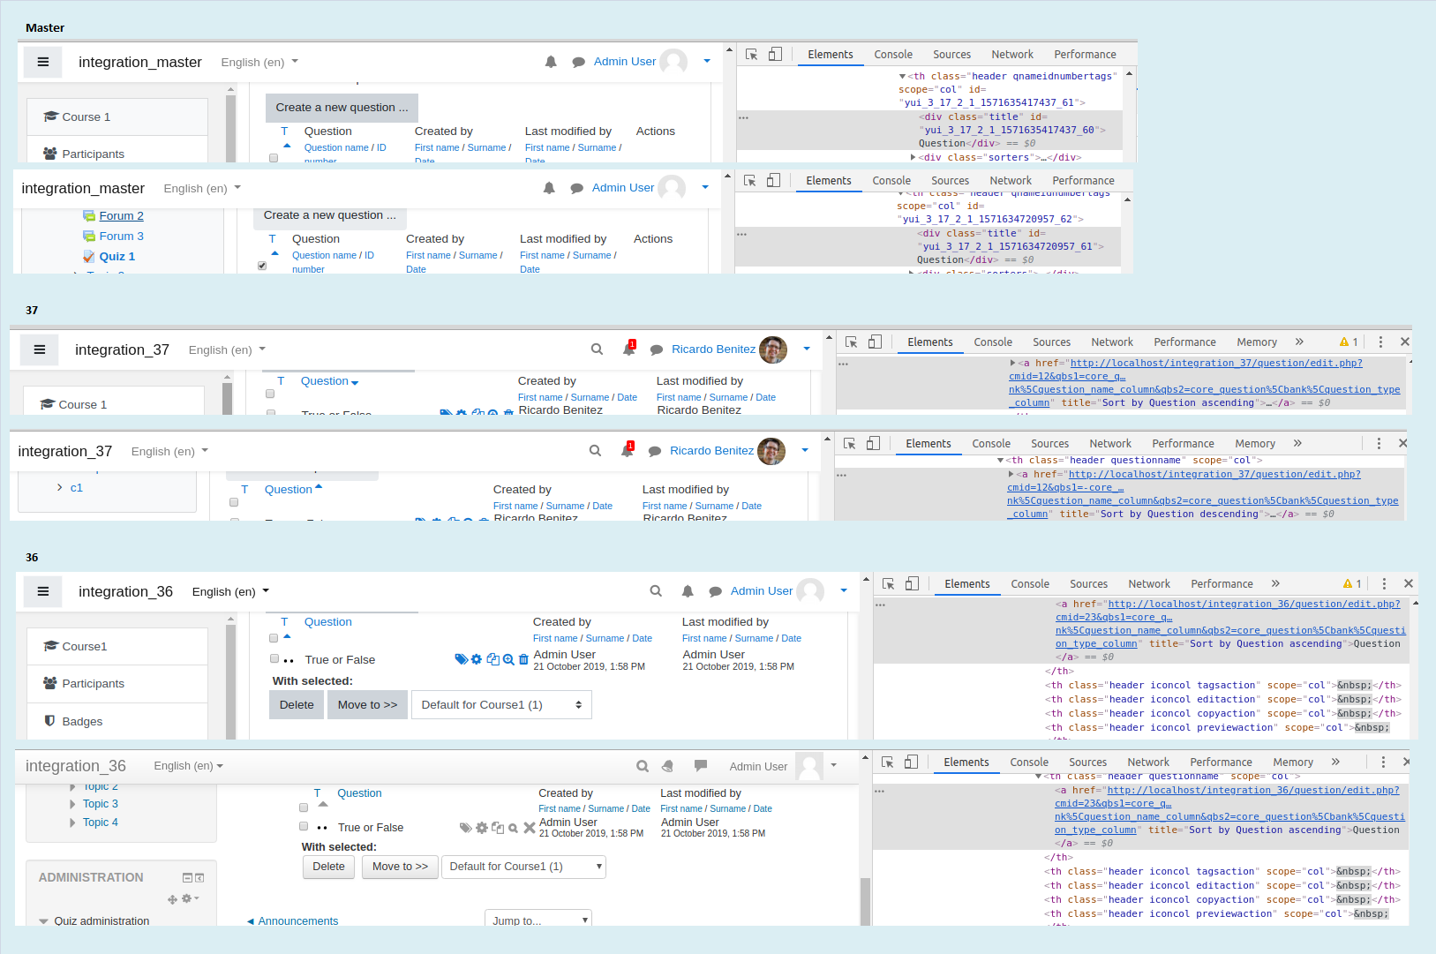This screenshot has width=1436, height=954.
Task: Uncheck the ticked checkbox in Master panel with Forum 2
Action: [x=262, y=265]
